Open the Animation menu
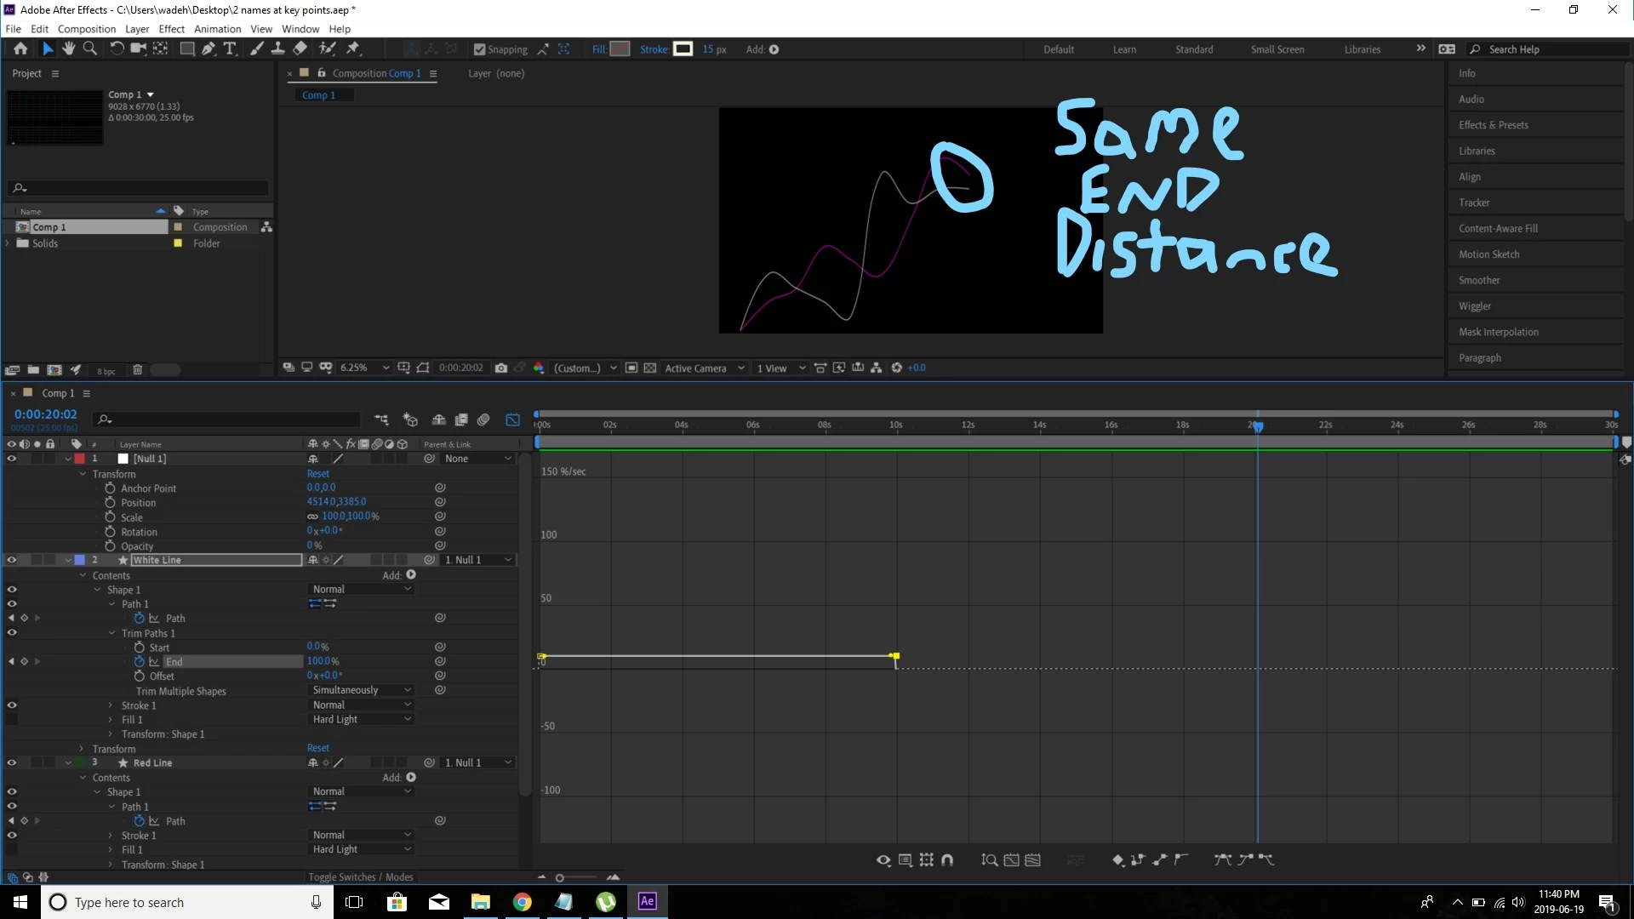The width and height of the screenshot is (1634, 919). pyautogui.click(x=217, y=29)
